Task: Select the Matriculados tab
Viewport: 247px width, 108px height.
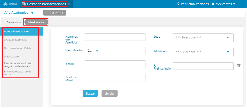Action: click(36, 22)
